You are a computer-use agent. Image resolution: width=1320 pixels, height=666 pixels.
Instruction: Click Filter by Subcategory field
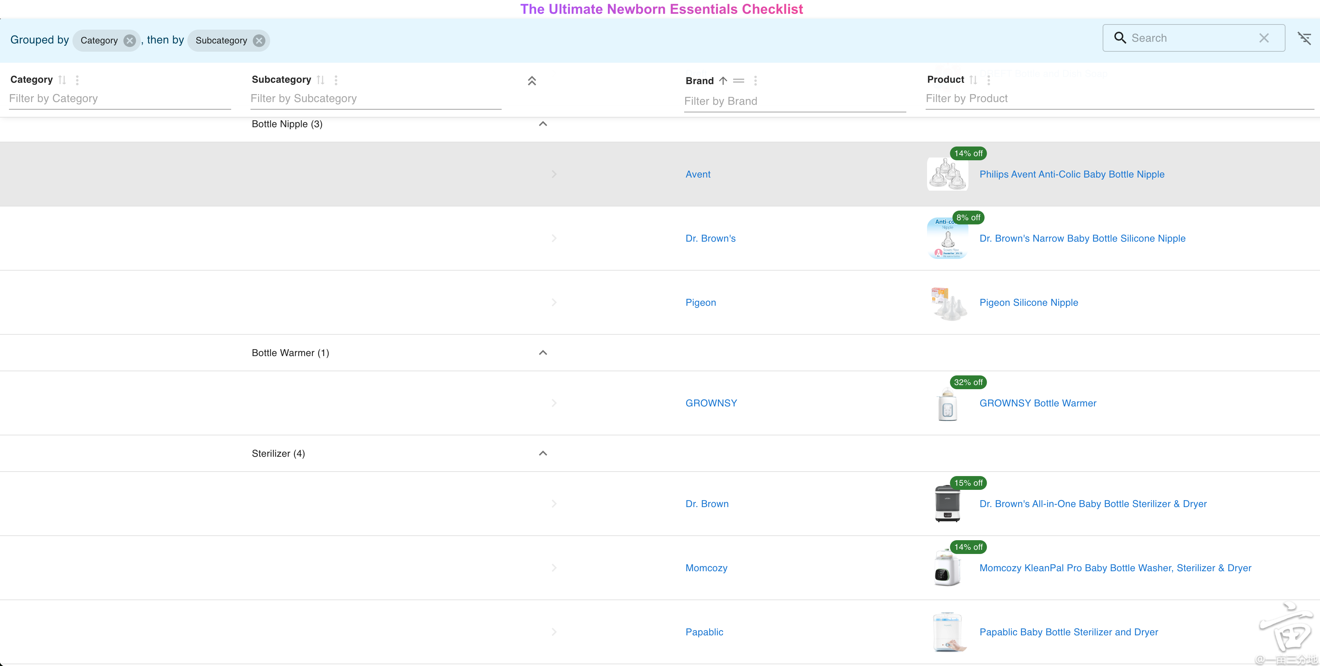coord(376,98)
